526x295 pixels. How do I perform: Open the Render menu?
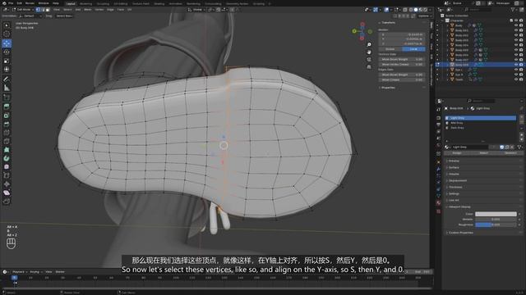tap(30, 3)
